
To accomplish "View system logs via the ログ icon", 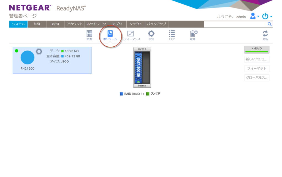I will [x=171, y=35].
